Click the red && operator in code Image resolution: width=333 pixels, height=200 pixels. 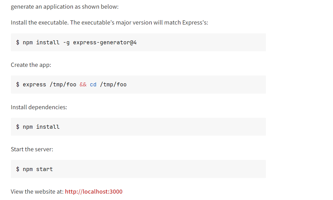(x=83, y=84)
